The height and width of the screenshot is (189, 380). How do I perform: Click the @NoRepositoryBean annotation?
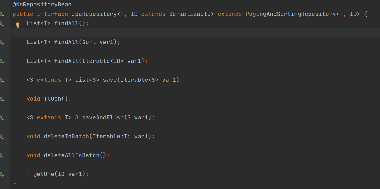pyautogui.click(x=42, y=5)
